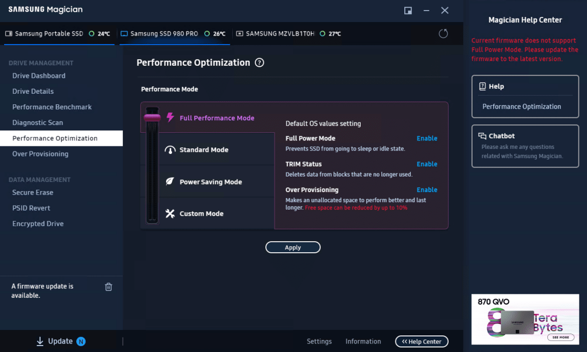Image resolution: width=587 pixels, height=352 pixels.
Task: Click the 'Magician Help Center' heading
Action: [525, 20]
